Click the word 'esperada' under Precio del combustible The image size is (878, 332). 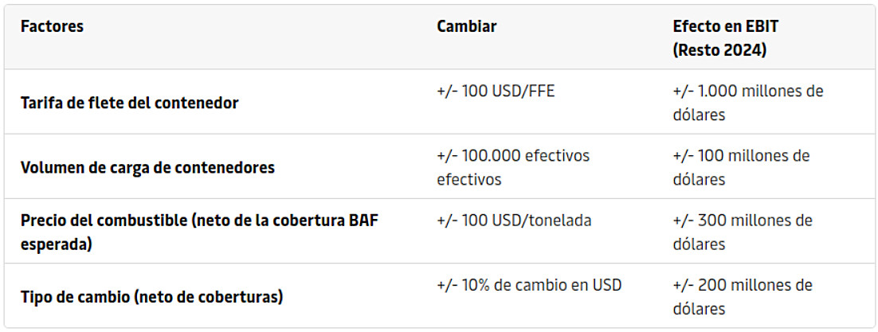[x=56, y=244]
